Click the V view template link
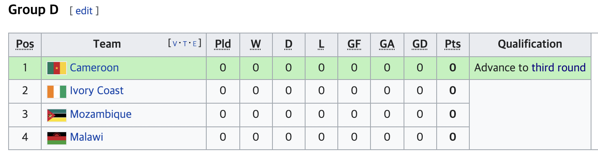Screen dimensions: 598x155 point(175,43)
